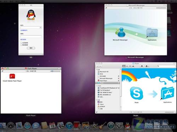
Task: Open iMovie star icon in Dock
Action: point(94,126)
